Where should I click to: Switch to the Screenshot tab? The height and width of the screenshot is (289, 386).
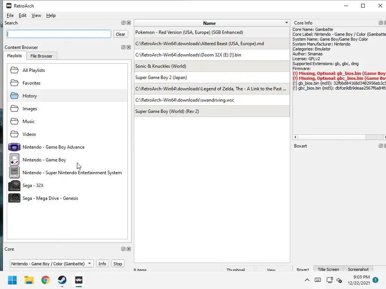(x=358, y=269)
